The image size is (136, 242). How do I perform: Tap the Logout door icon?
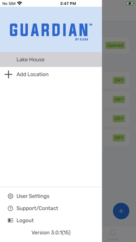coord(10,220)
